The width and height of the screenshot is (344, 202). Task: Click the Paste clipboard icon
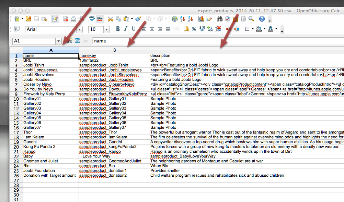pos(126,19)
